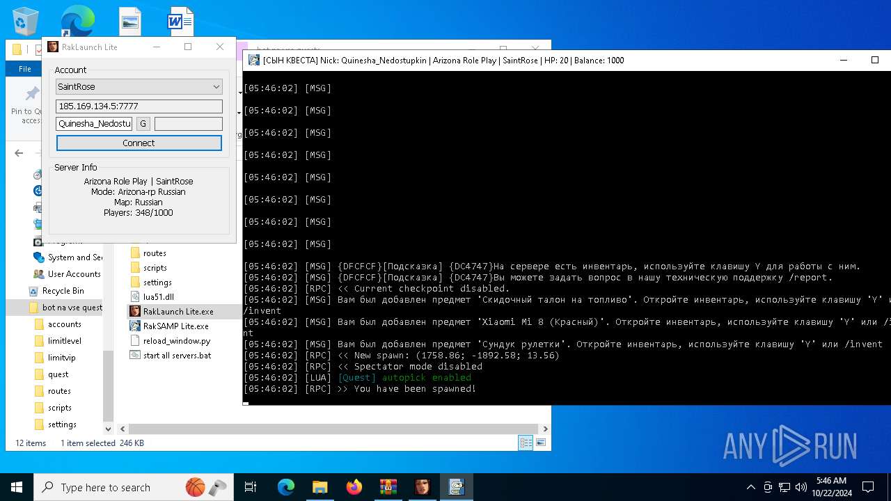Click the empty password field next to G

pos(189,124)
